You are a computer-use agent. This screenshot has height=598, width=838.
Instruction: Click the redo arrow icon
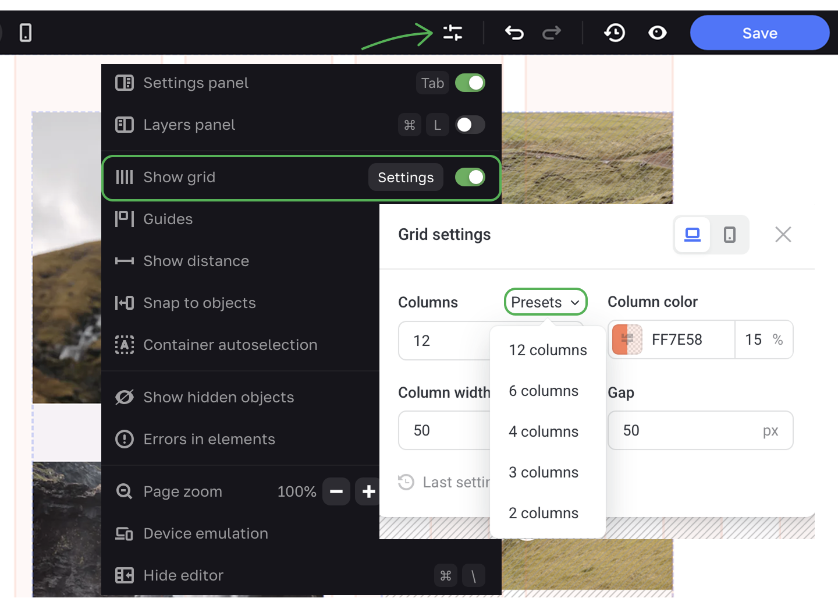(551, 33)
